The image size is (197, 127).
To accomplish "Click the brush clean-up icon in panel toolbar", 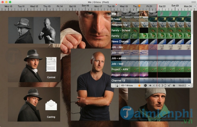I will [169, 85].
